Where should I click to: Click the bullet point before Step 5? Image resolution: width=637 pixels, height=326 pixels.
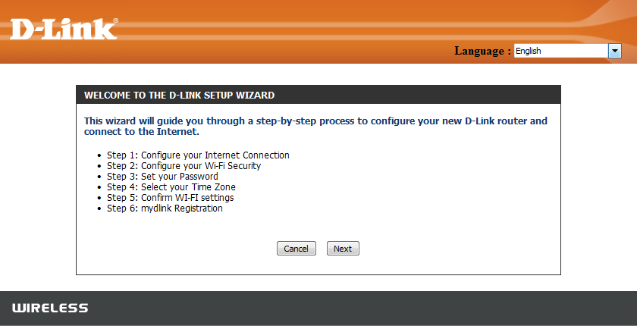(x=100, y=198)
